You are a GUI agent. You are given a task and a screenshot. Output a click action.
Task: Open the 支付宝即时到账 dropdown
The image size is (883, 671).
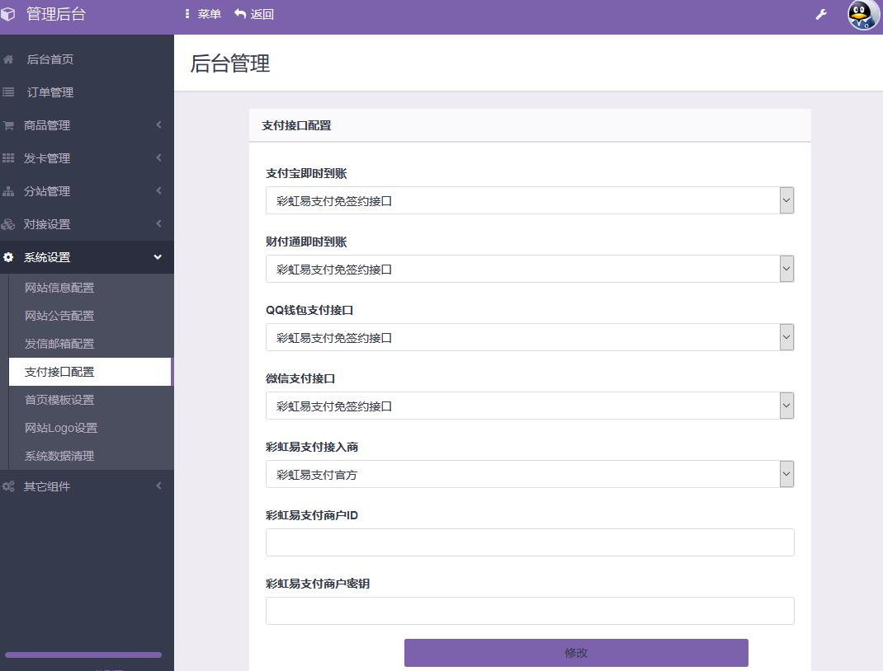click(x=529, y=200)
